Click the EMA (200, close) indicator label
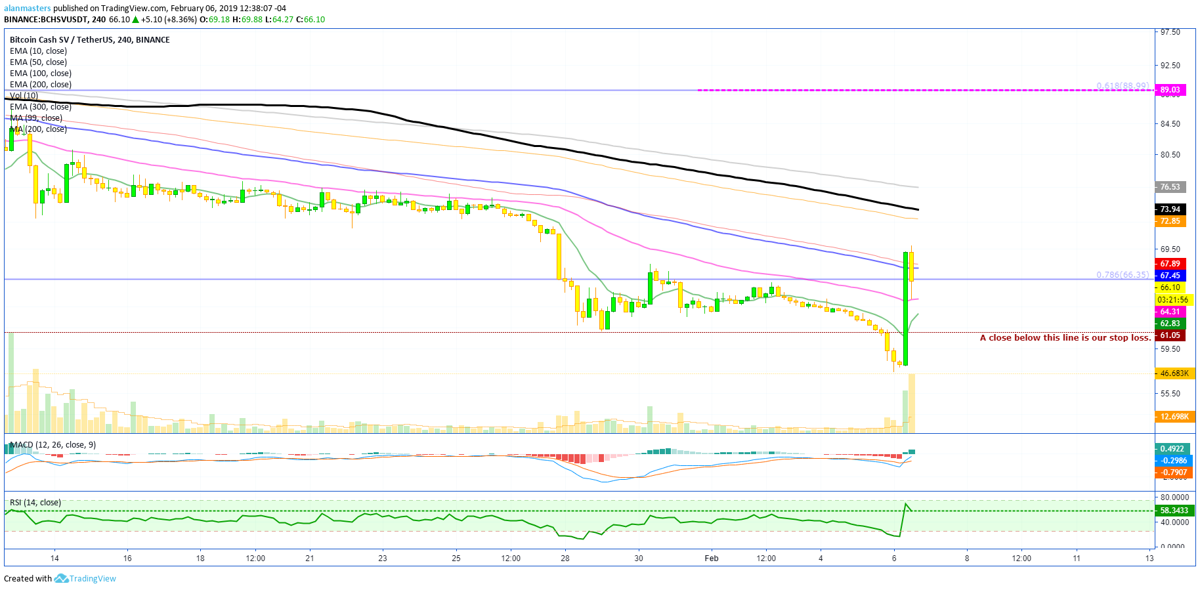1200x590 pixels. coord(41,85)
